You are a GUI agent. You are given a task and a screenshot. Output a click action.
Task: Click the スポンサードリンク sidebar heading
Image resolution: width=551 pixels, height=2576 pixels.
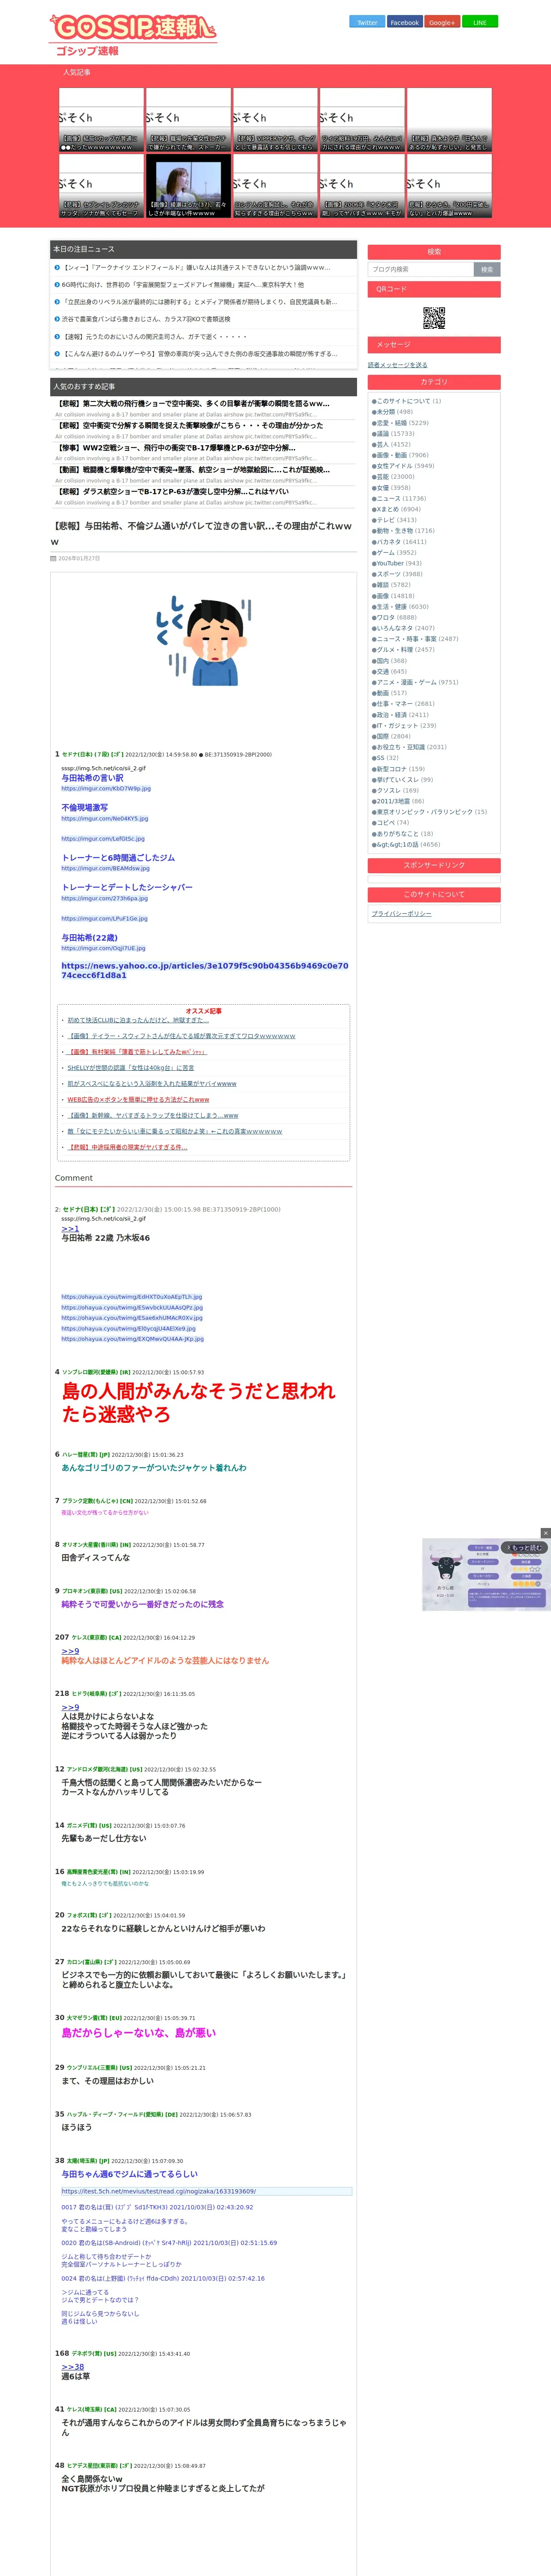coord(434,865)
